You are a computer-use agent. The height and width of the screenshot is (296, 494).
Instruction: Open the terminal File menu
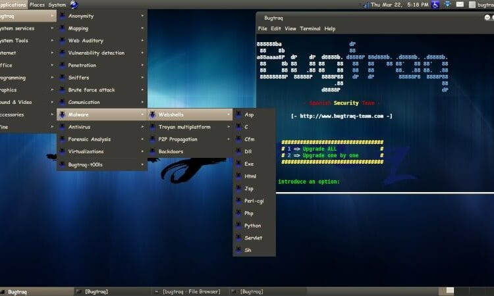[x=262, y=29]
